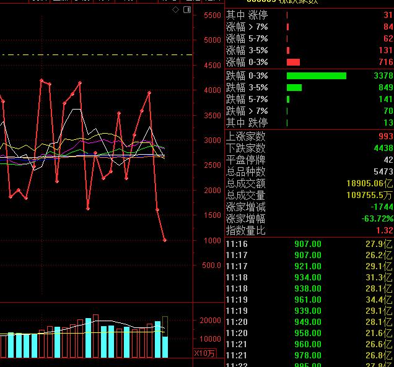Click the 涨家增幅 value -63.72%
Image resolution: width=394 pixels, height=367 pixels.
[378, 218]
